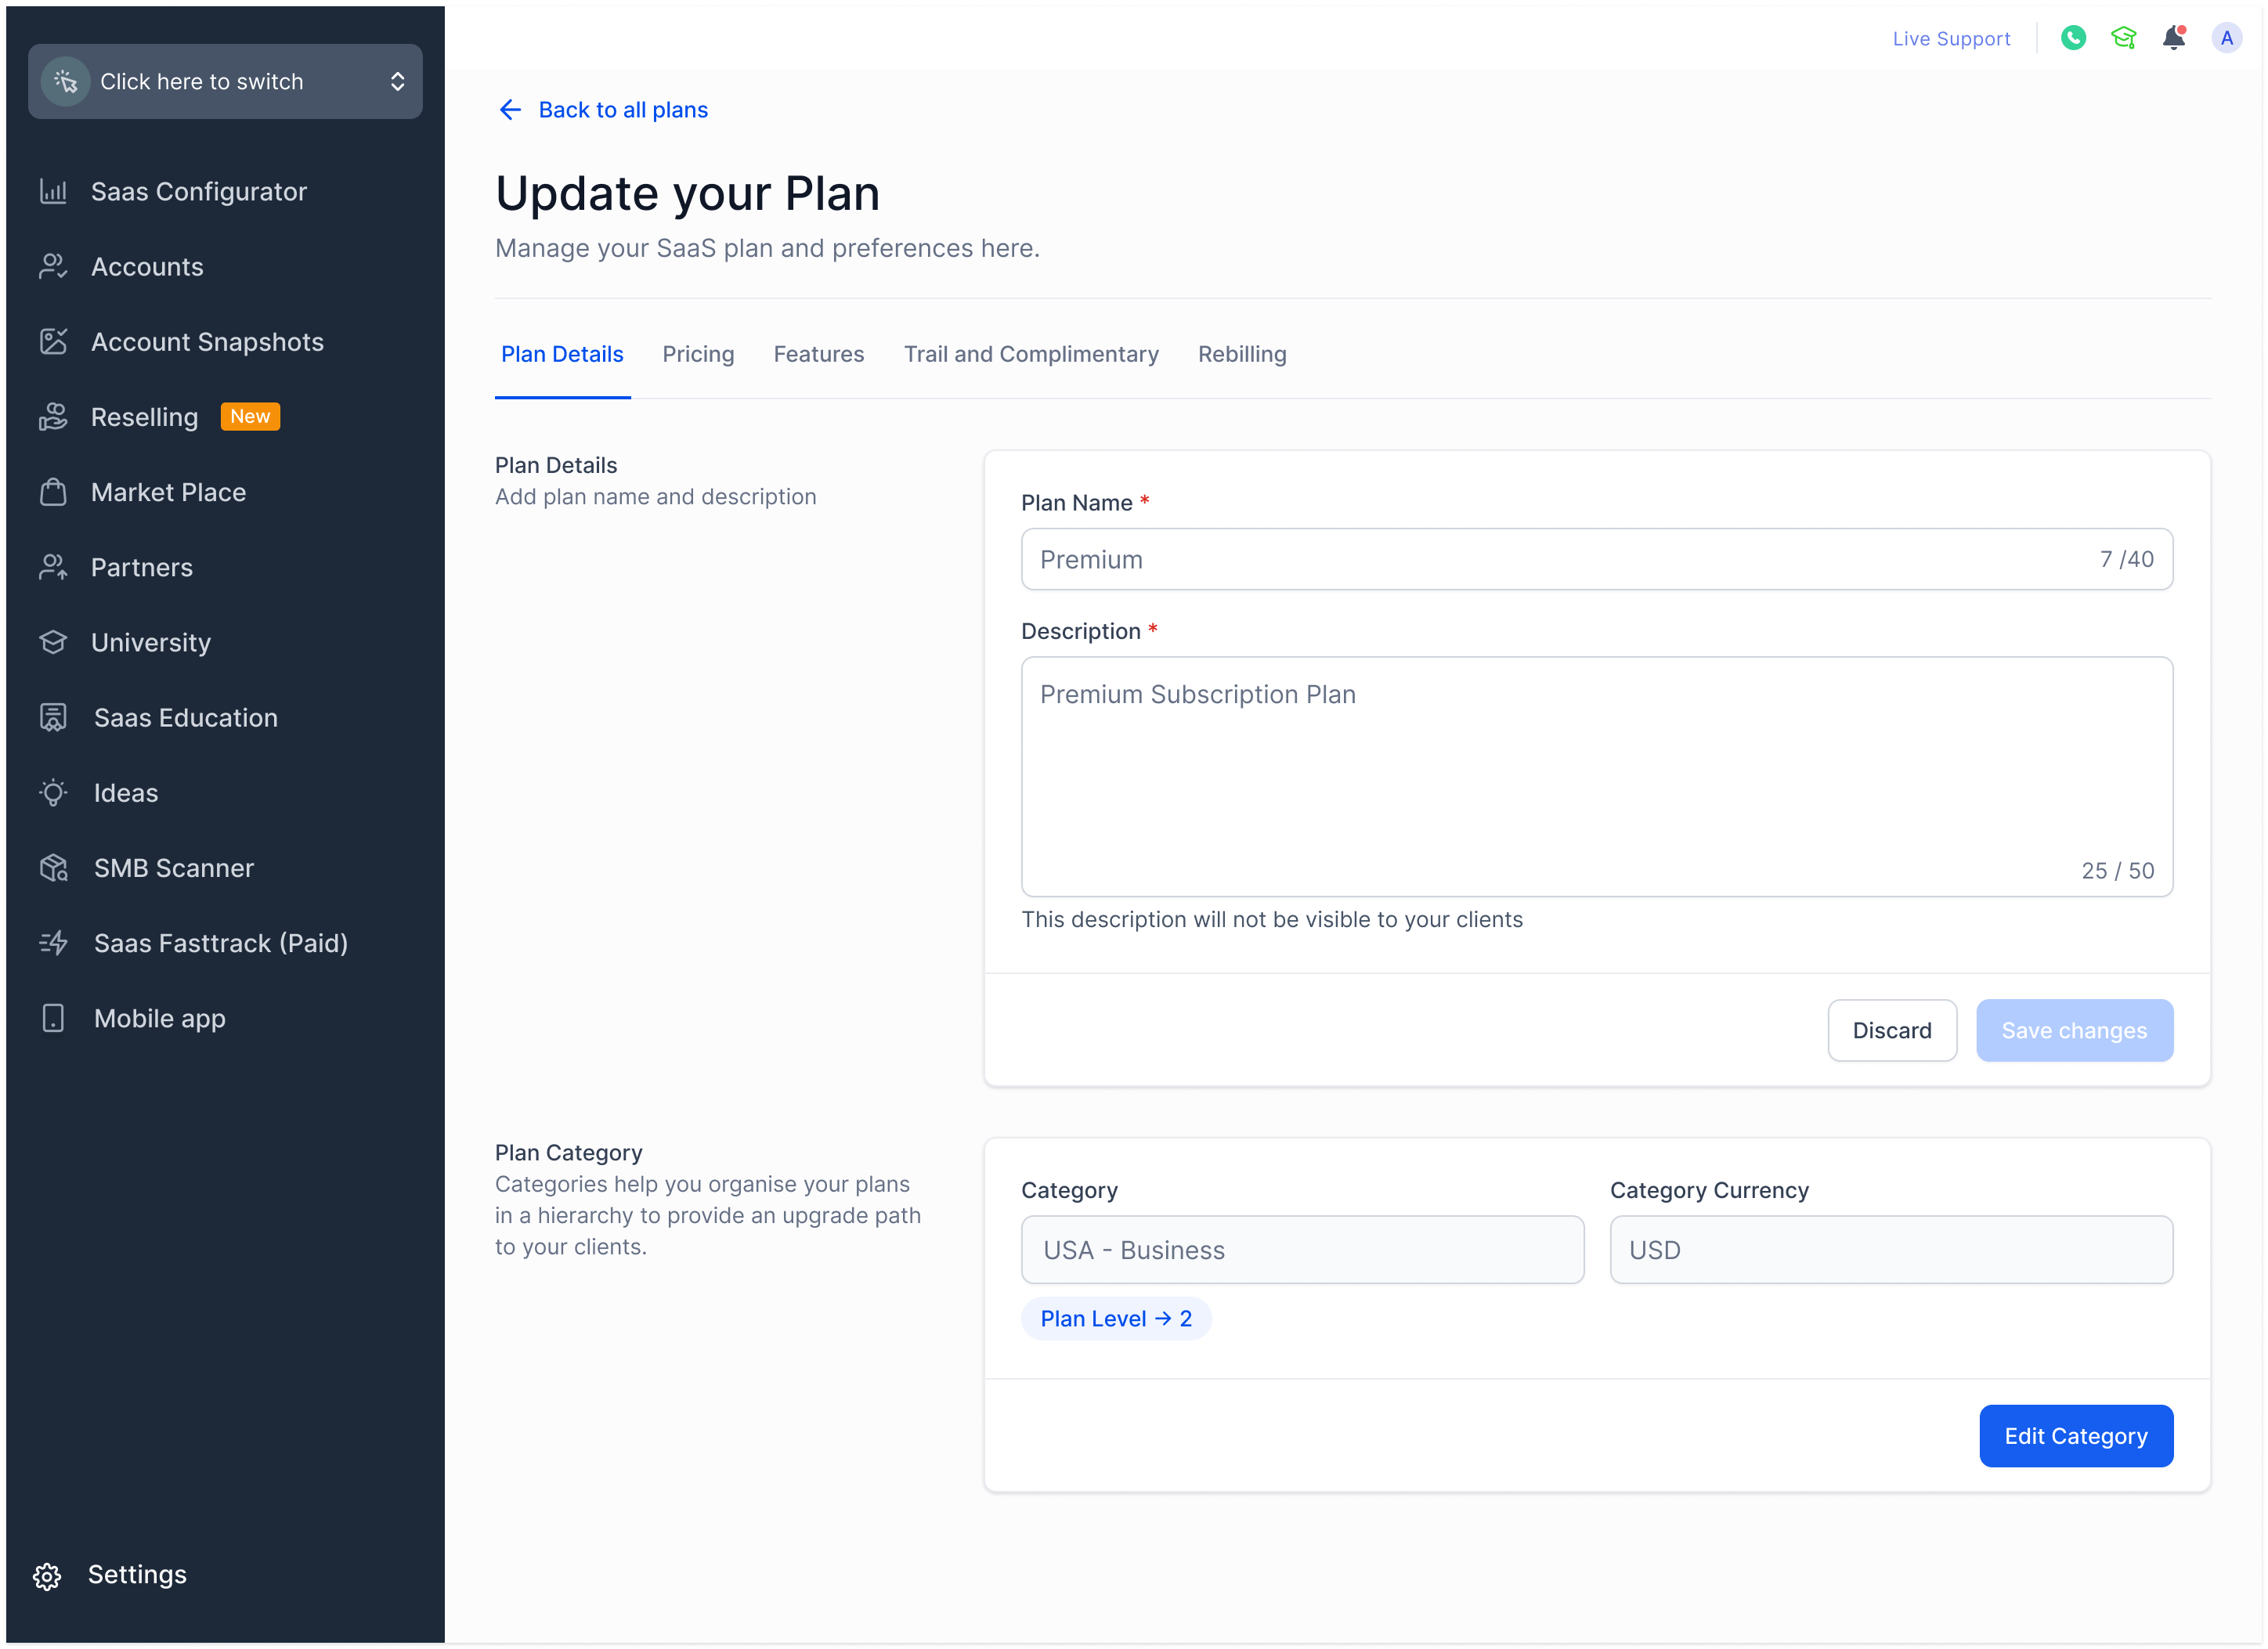Viewport: 2268px width, 1649px height.
Task: Click the Discard button
Action: point(1891,1030)
